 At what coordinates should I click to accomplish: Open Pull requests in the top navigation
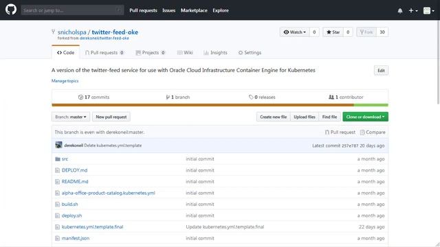click(x=143, y=10)
